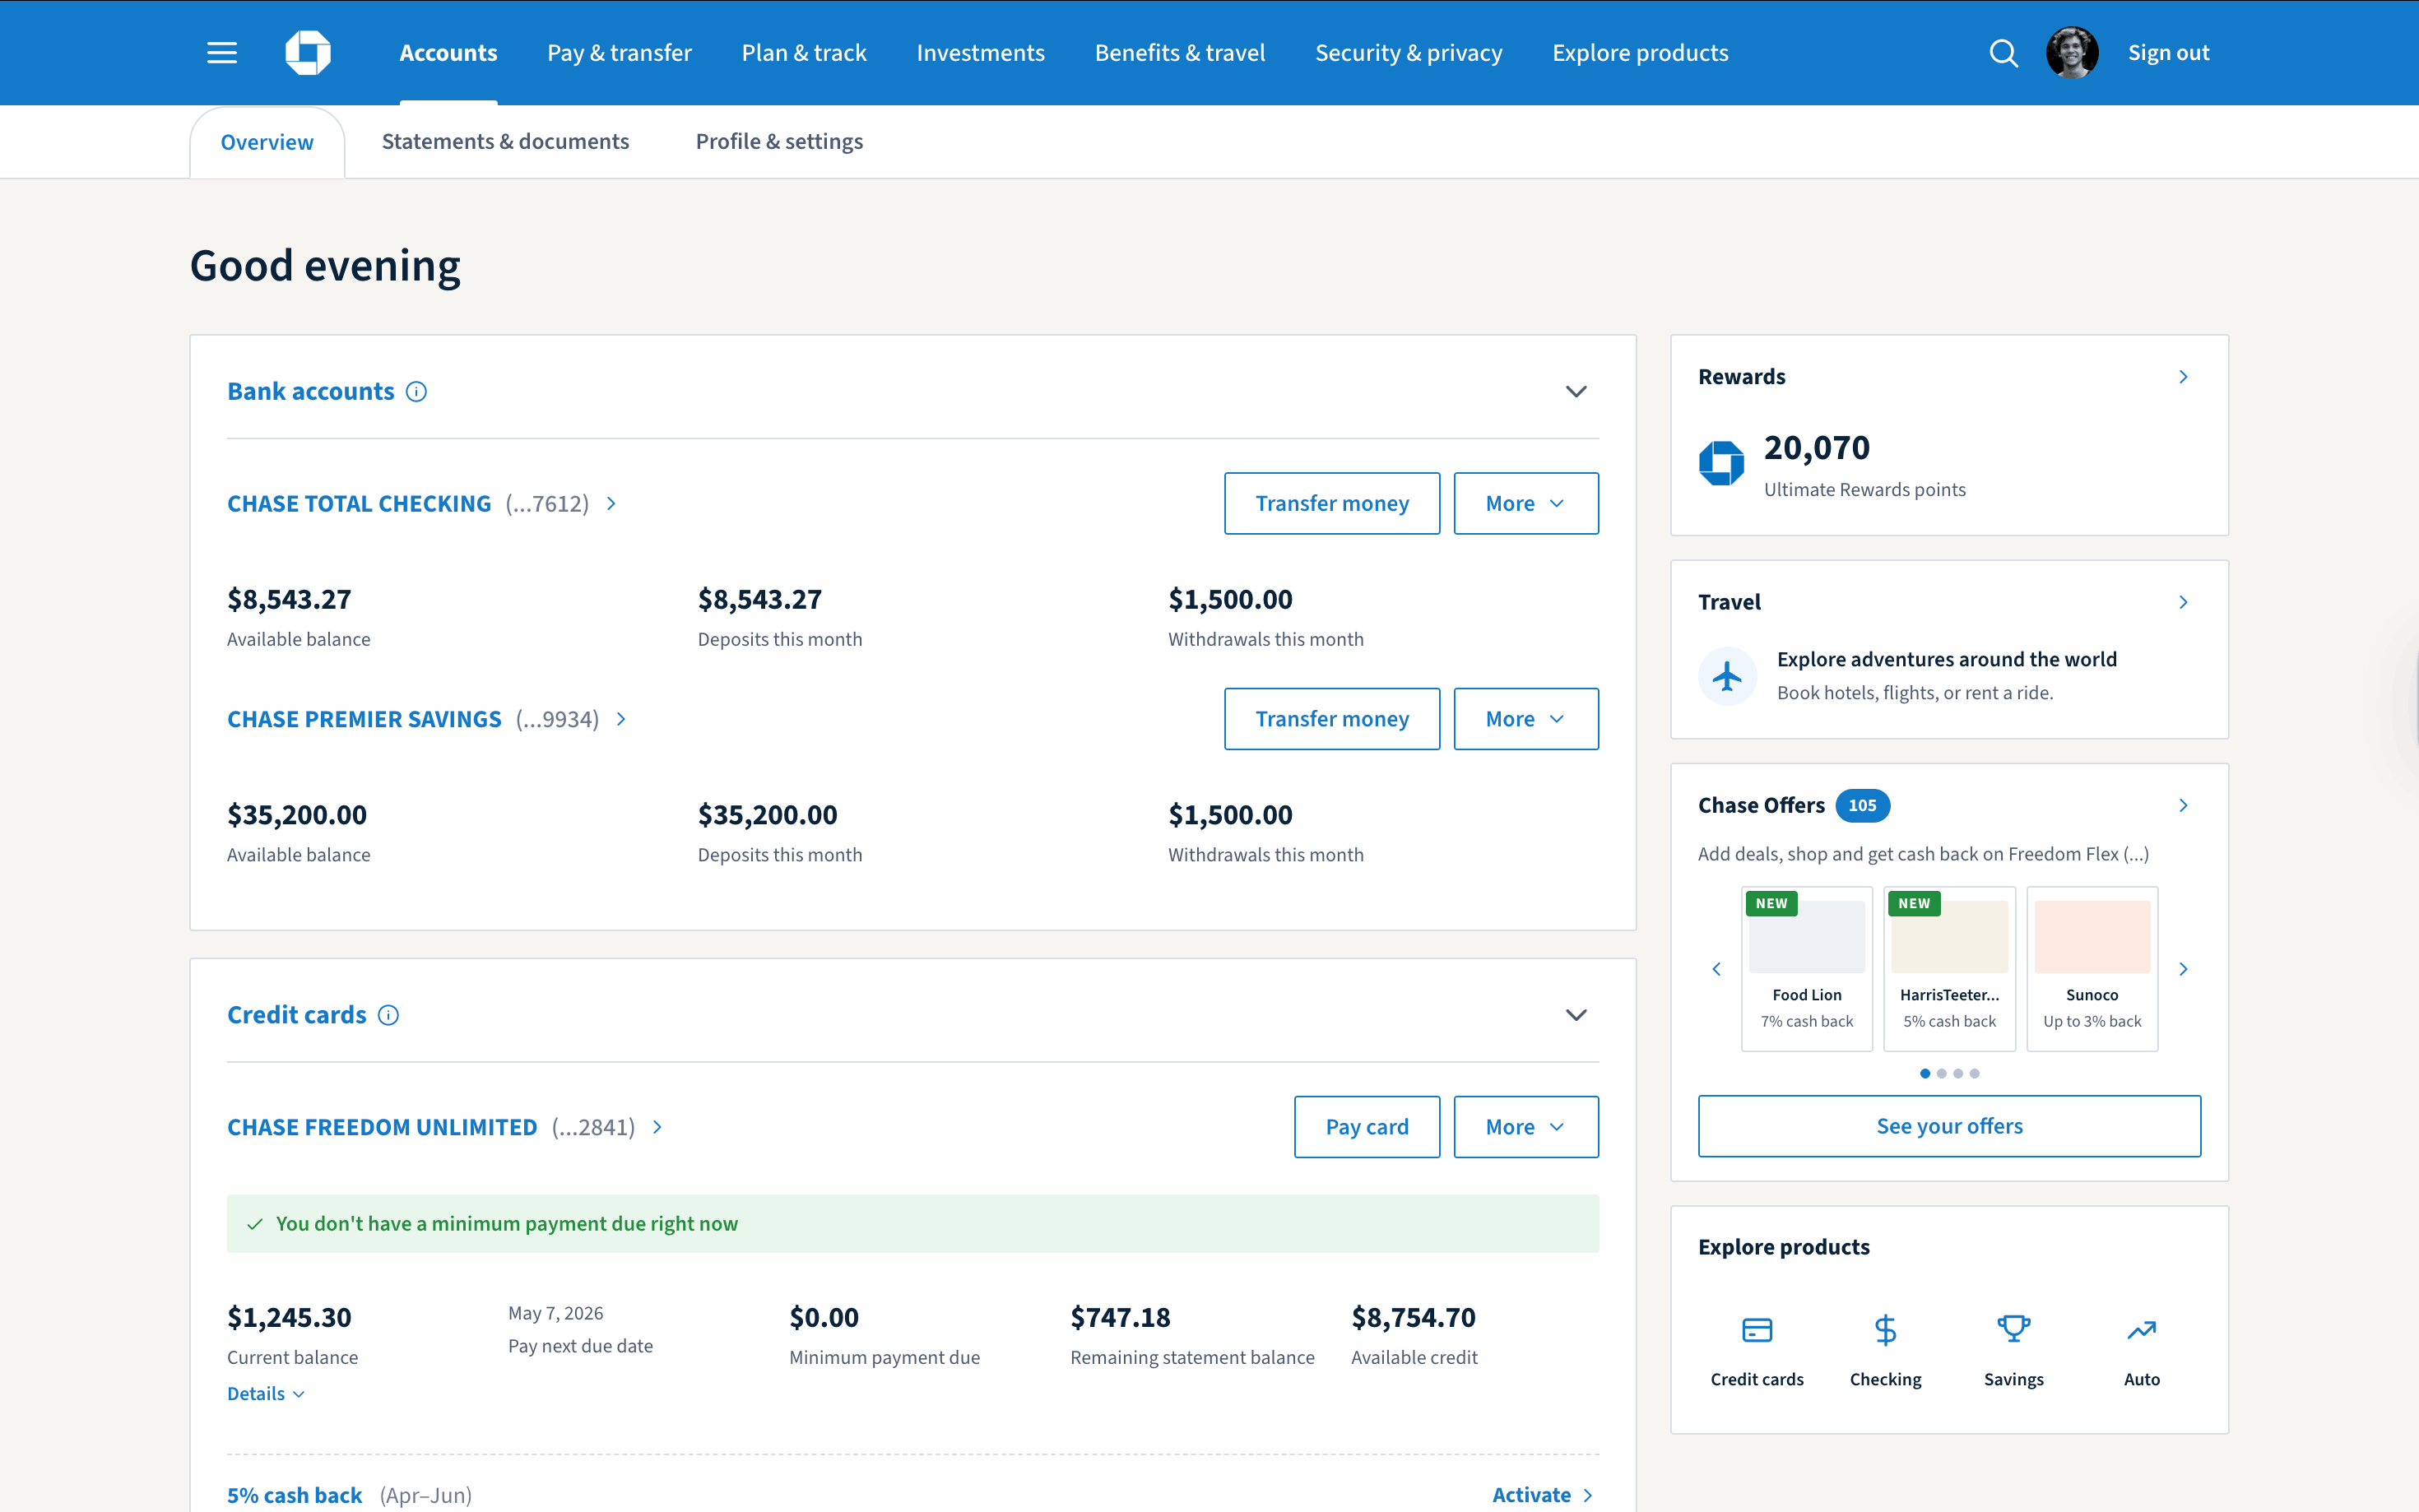The height and width of the screenshot is (1512, 2419).
Task: Explore Checking product dollar icon
Action: (x=1885, y=1330)
